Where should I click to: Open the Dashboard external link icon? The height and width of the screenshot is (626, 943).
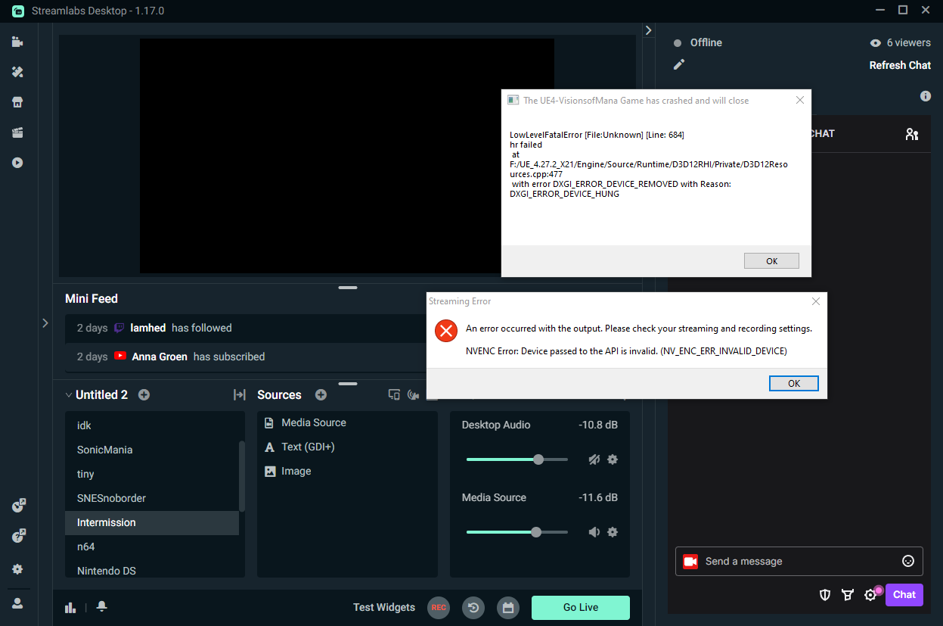(19, 506)
